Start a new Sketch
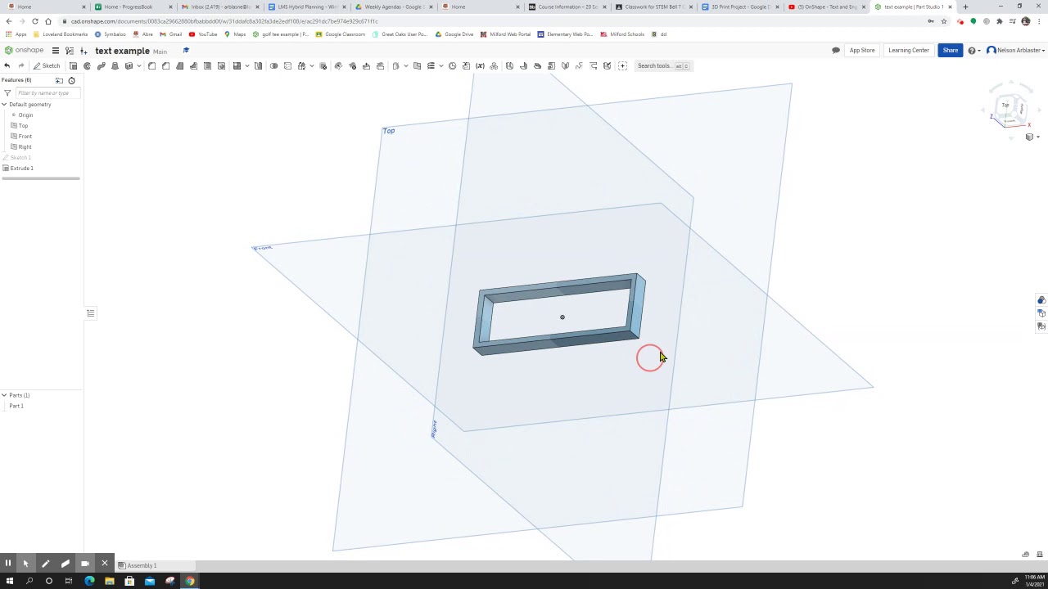1048x589 pixels. pos(47,65)
